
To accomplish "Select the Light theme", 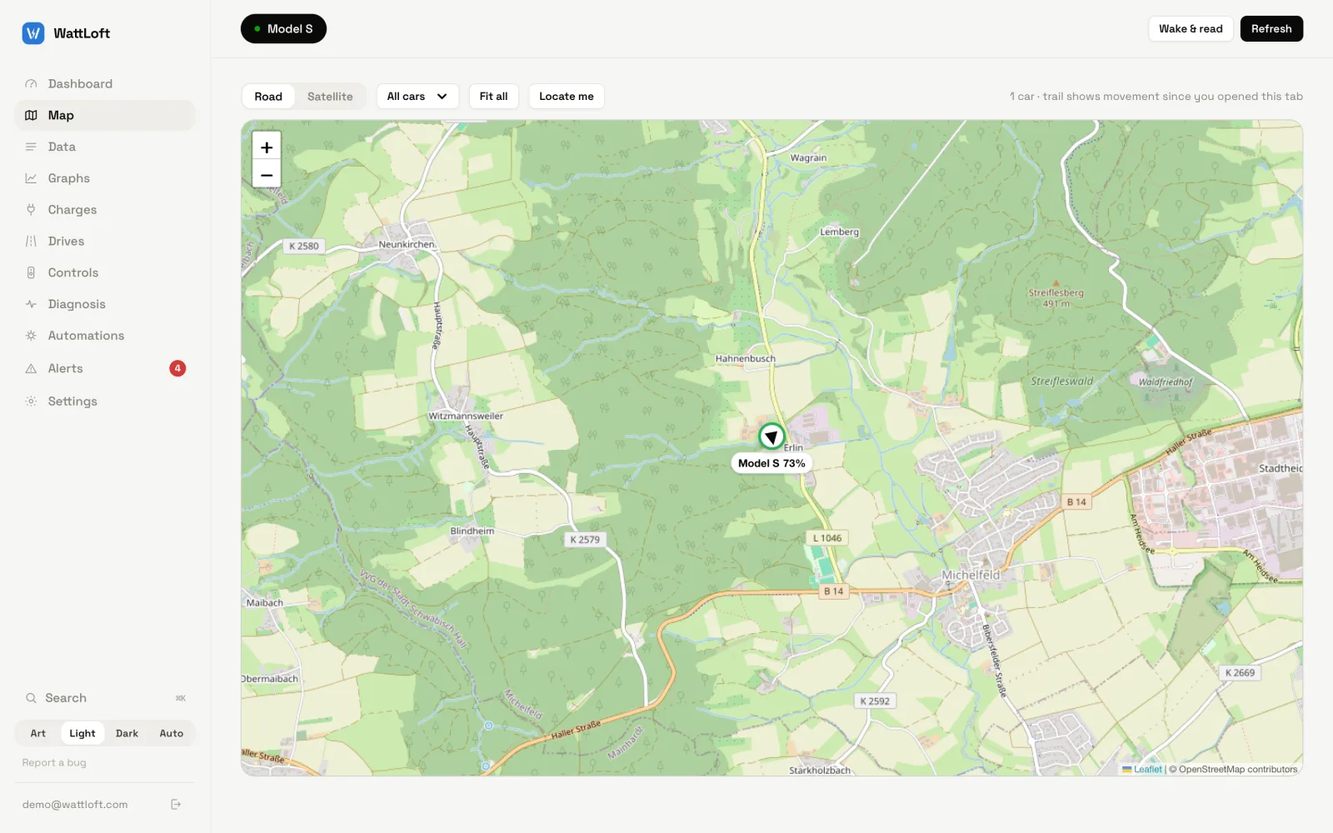I will click(x=82, y=734).
